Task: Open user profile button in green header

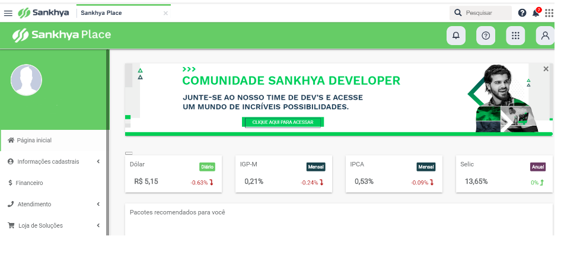Action: pos(545,36)
